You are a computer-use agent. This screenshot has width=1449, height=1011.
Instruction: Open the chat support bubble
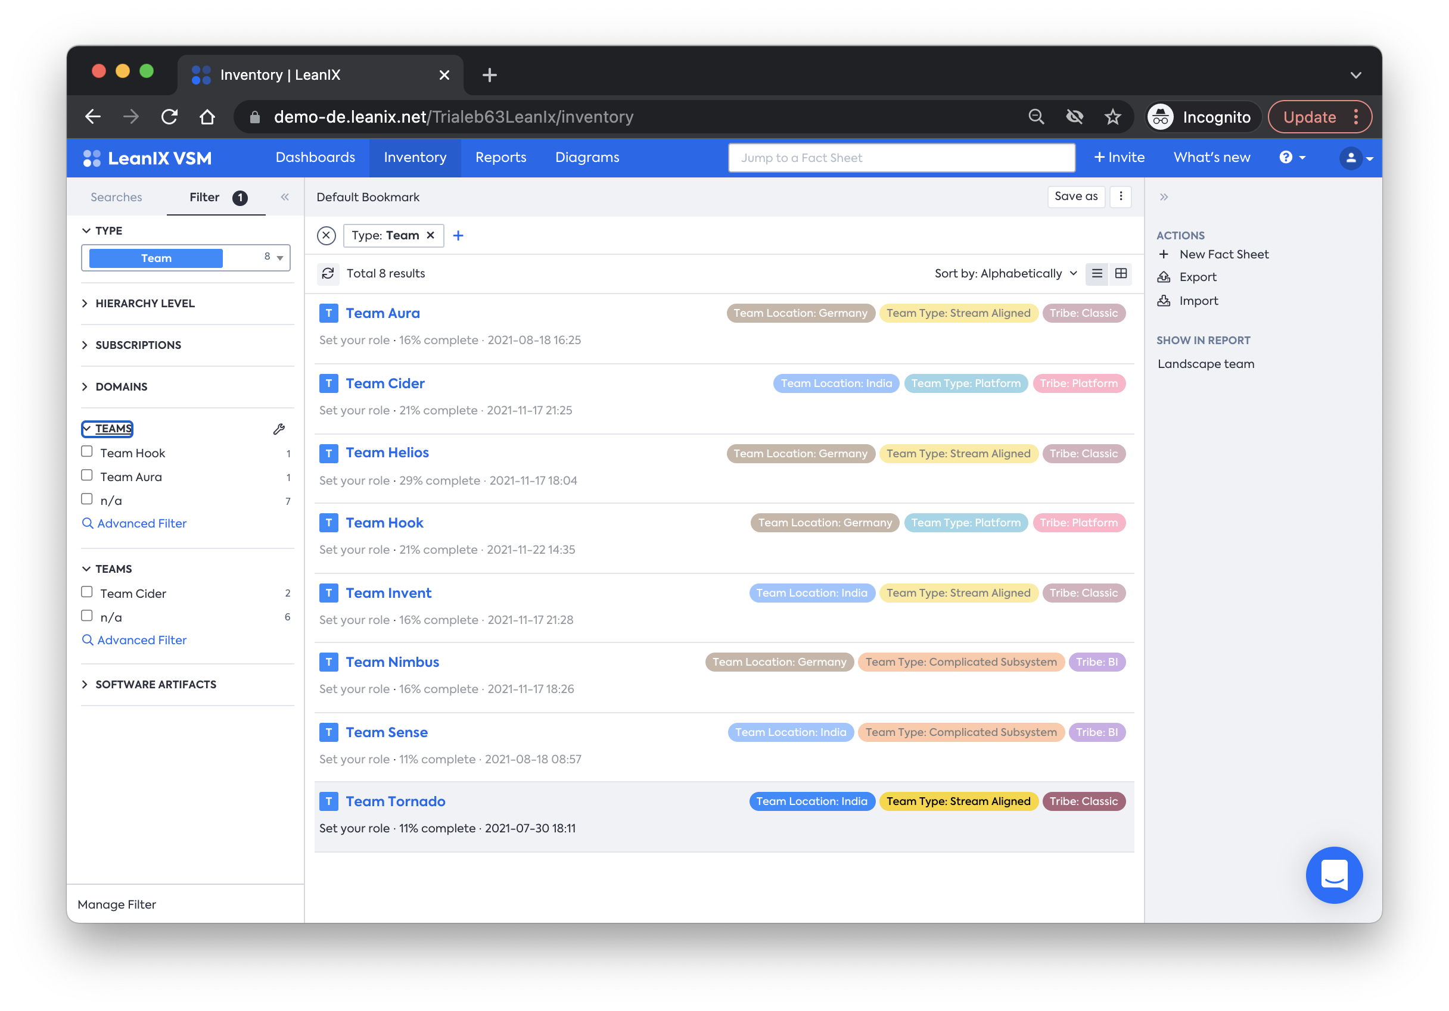tap(1333, 875)
